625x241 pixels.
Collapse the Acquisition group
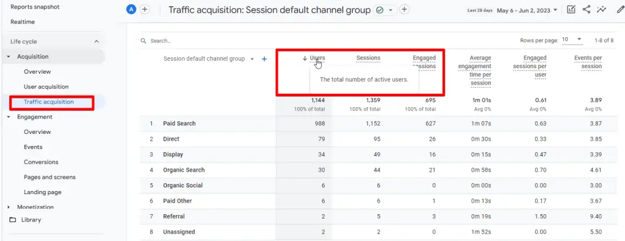tap(9, 57)
